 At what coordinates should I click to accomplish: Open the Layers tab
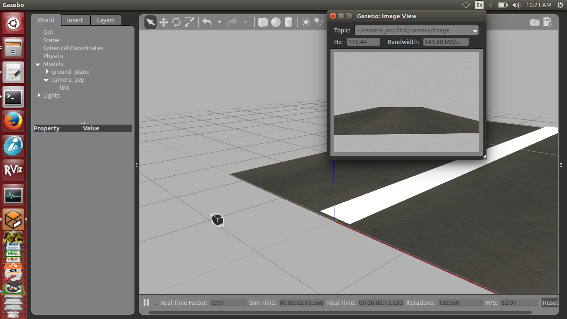105,20
